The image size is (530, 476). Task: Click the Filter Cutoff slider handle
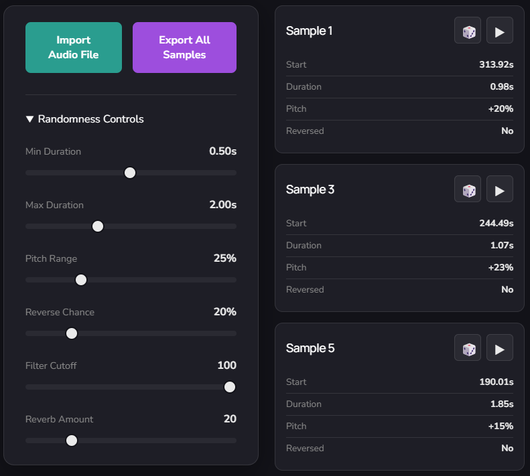click(230, 387)
